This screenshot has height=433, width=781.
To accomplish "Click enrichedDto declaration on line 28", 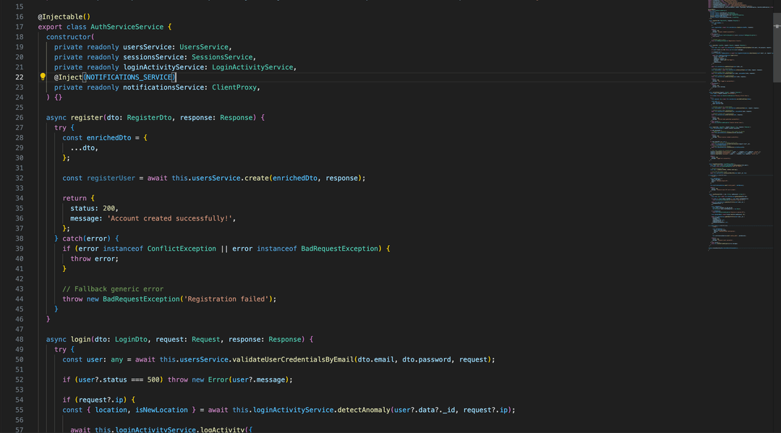I will pyautogui.click(x=108, y=138).
